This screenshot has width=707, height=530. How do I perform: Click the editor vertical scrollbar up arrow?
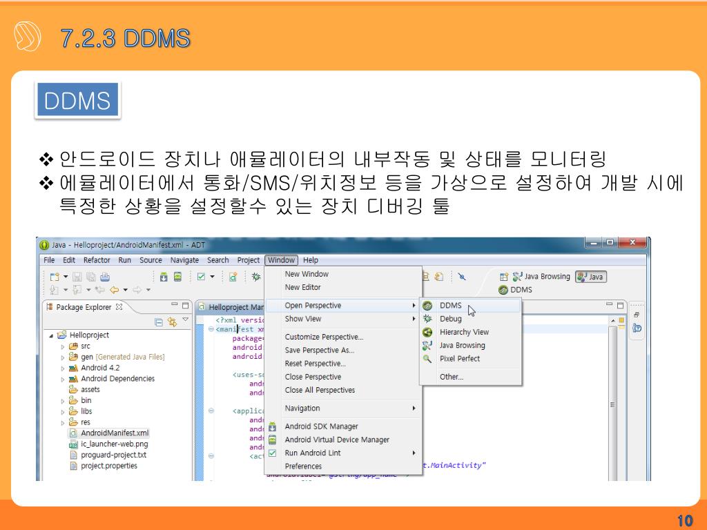(x=612, y=320)
